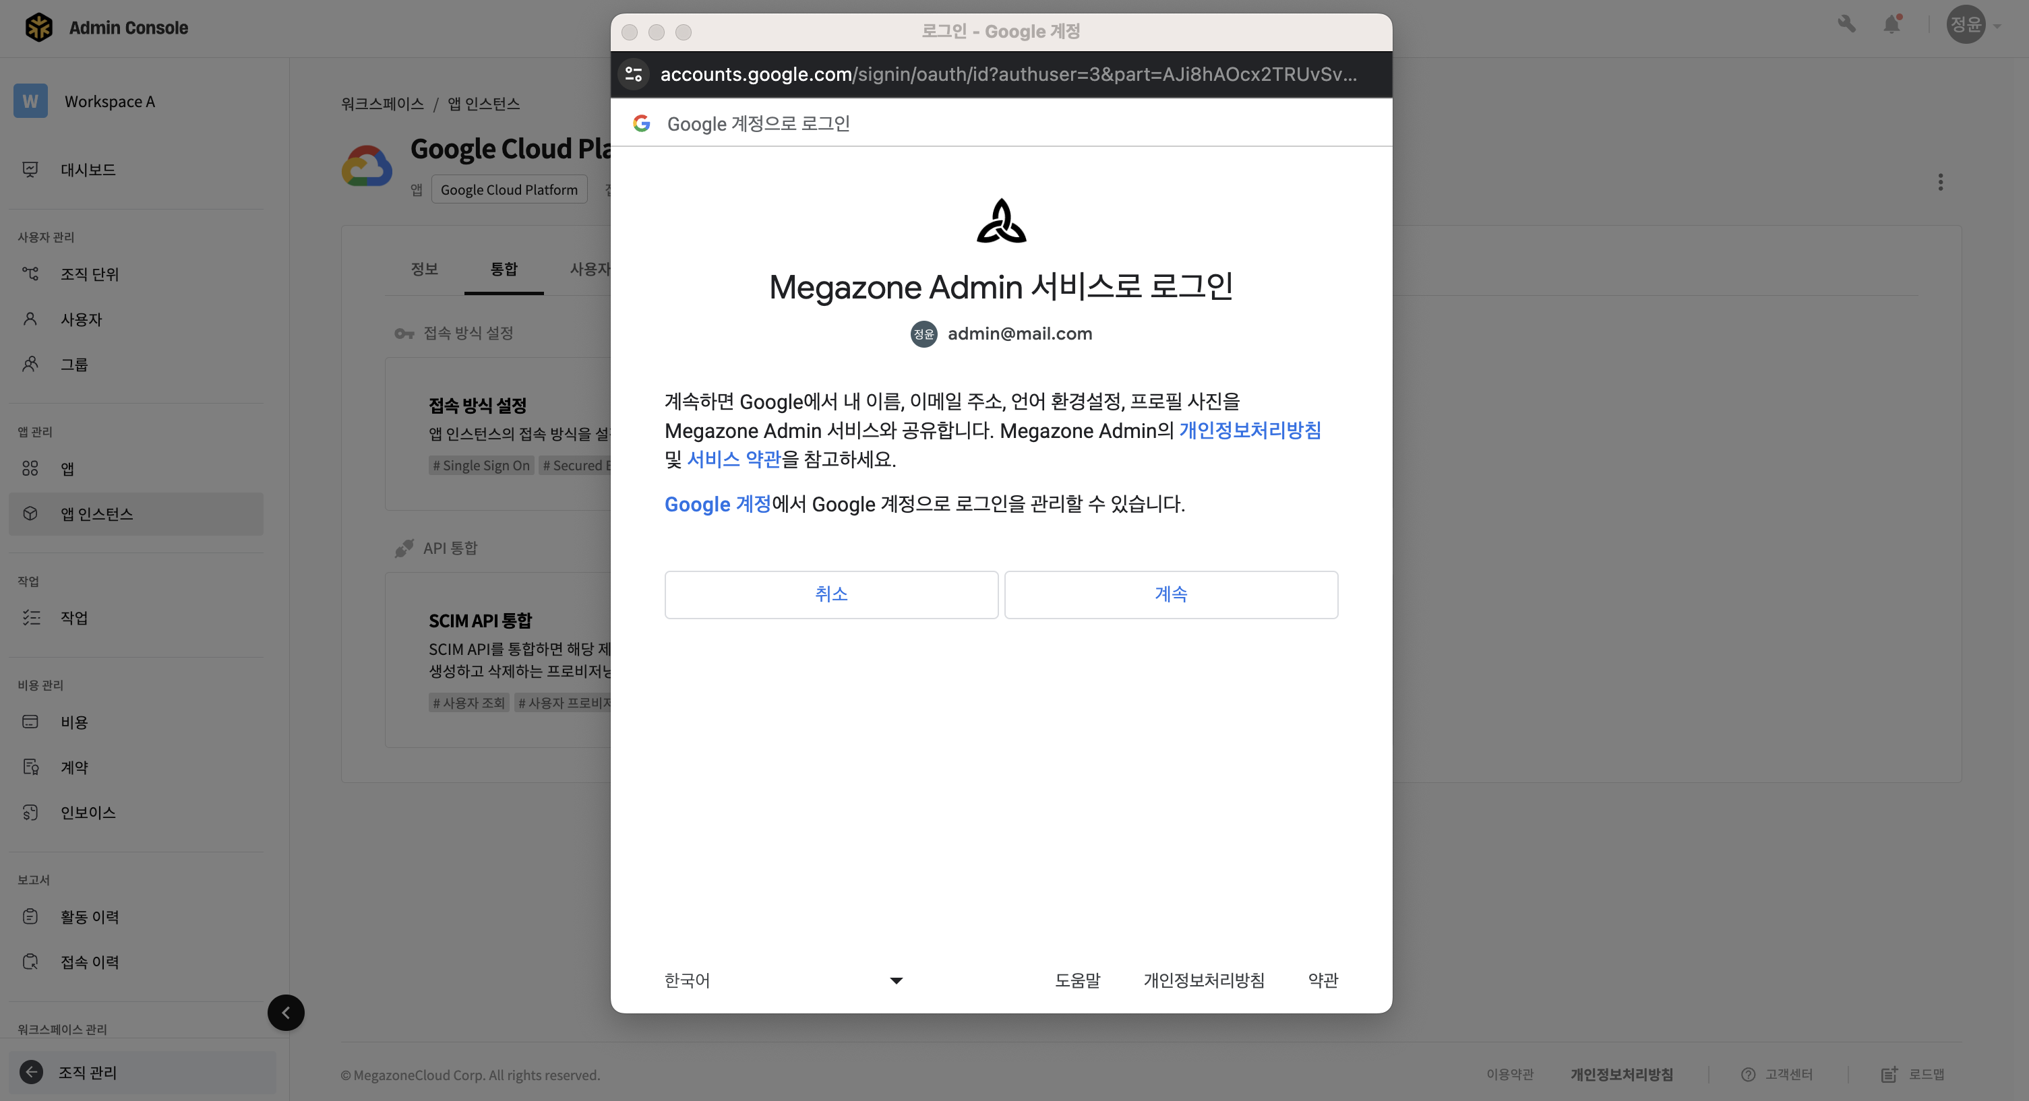
Task: Click the Megazone Admin trefoil logo
Action: click(x=1001, y=221)
